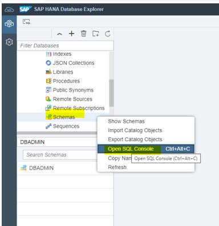This screenshot has height=226, width=219.
Task: Click the cloud code icon in header
Action: [x=9, y=9]
